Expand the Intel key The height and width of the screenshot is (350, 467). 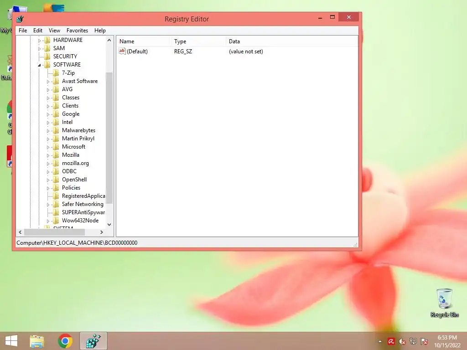pyautogui.click(x=48, y=123)
